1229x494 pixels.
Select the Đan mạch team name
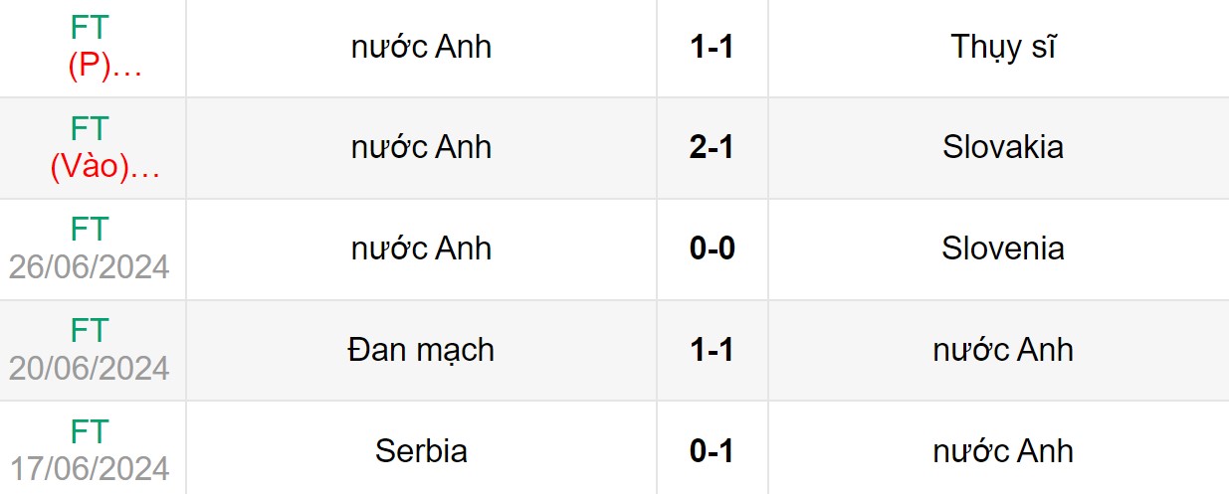(x=421, y=350)
